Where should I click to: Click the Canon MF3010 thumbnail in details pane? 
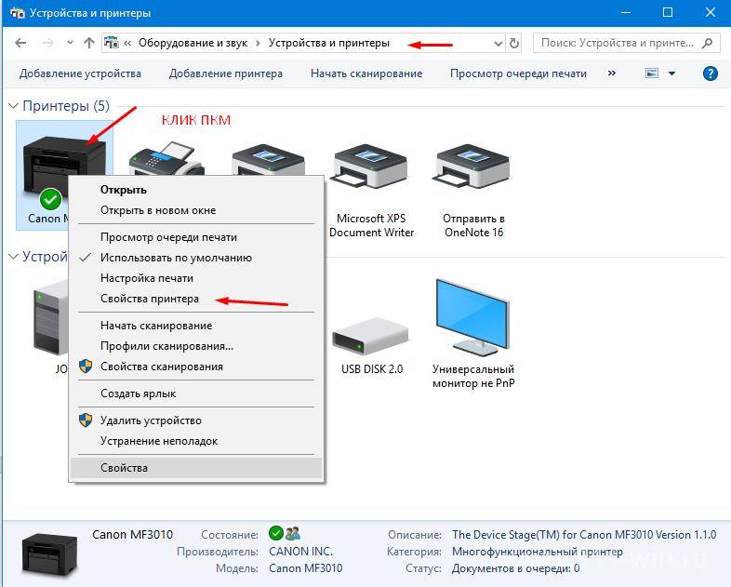pyautogui.click(x=49, y=555)
